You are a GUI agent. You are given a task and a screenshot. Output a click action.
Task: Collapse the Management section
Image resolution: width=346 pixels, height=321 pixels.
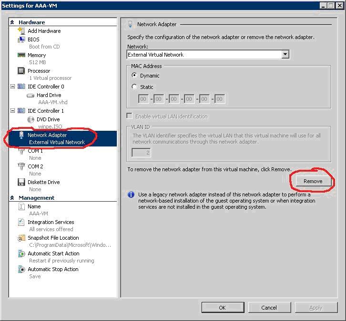[x=12, y=198]
